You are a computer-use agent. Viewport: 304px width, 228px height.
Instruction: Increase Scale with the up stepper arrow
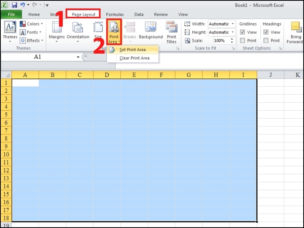(232, 38)
